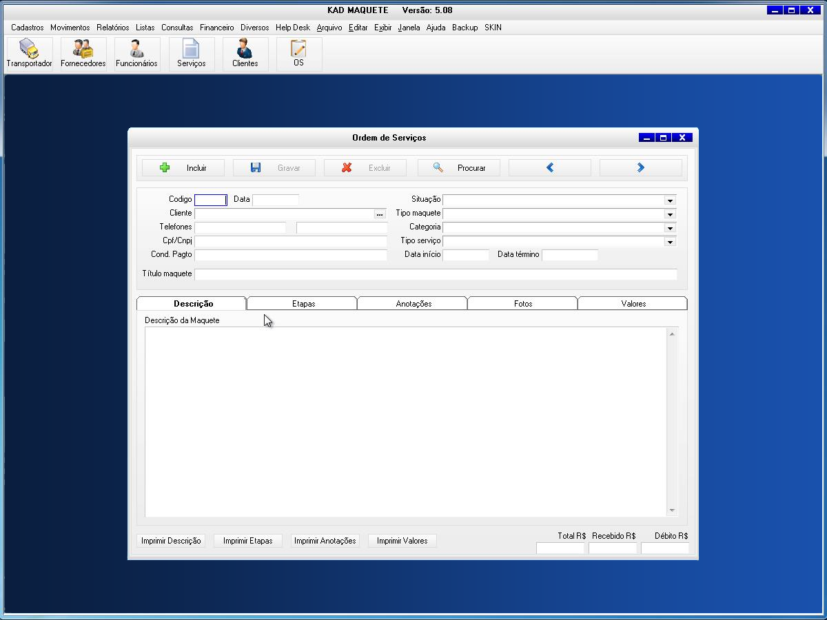
Task: Click inside Descrição da Maquete text area
Action: [x=406, y=422]
